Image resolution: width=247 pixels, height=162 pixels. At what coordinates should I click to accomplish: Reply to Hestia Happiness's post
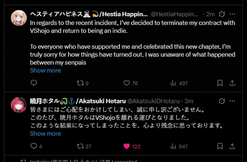click(34, 83)
